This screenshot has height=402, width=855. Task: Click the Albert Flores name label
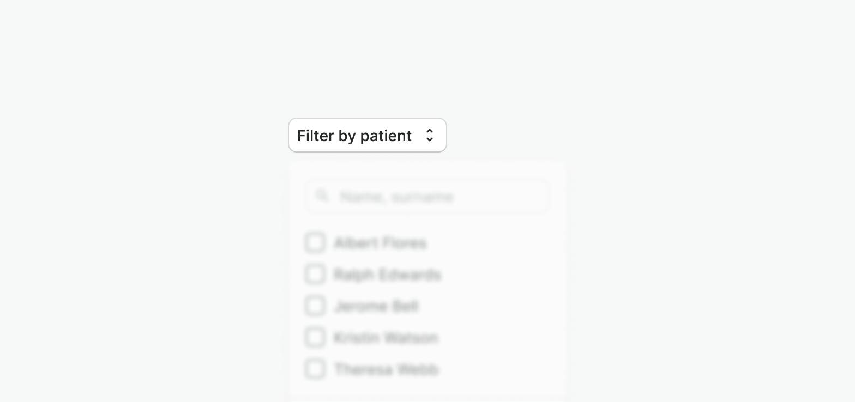pyautogui.click(x=380, y=243)
